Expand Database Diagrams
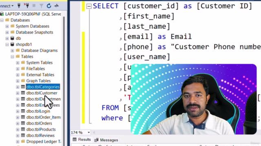Image resolution: width=261 pixels, height=146 pixels. click(x=13, y=50)
